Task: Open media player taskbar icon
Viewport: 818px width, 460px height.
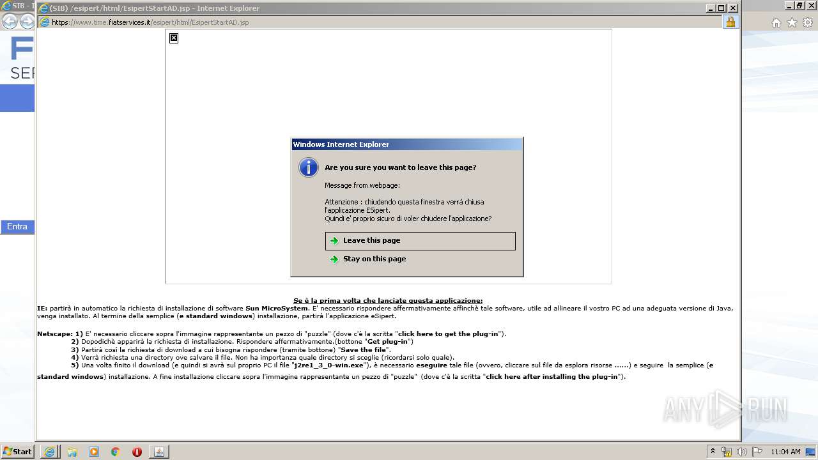Action: click(x=94, y=452)
